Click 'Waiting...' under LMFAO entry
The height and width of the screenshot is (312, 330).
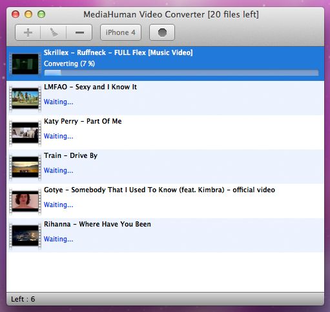59,102
